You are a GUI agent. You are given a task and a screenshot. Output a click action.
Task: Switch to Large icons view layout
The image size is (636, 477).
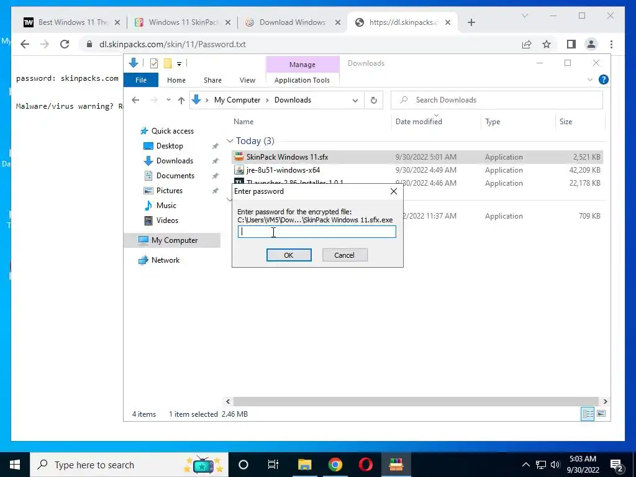[x=601, y=414]
